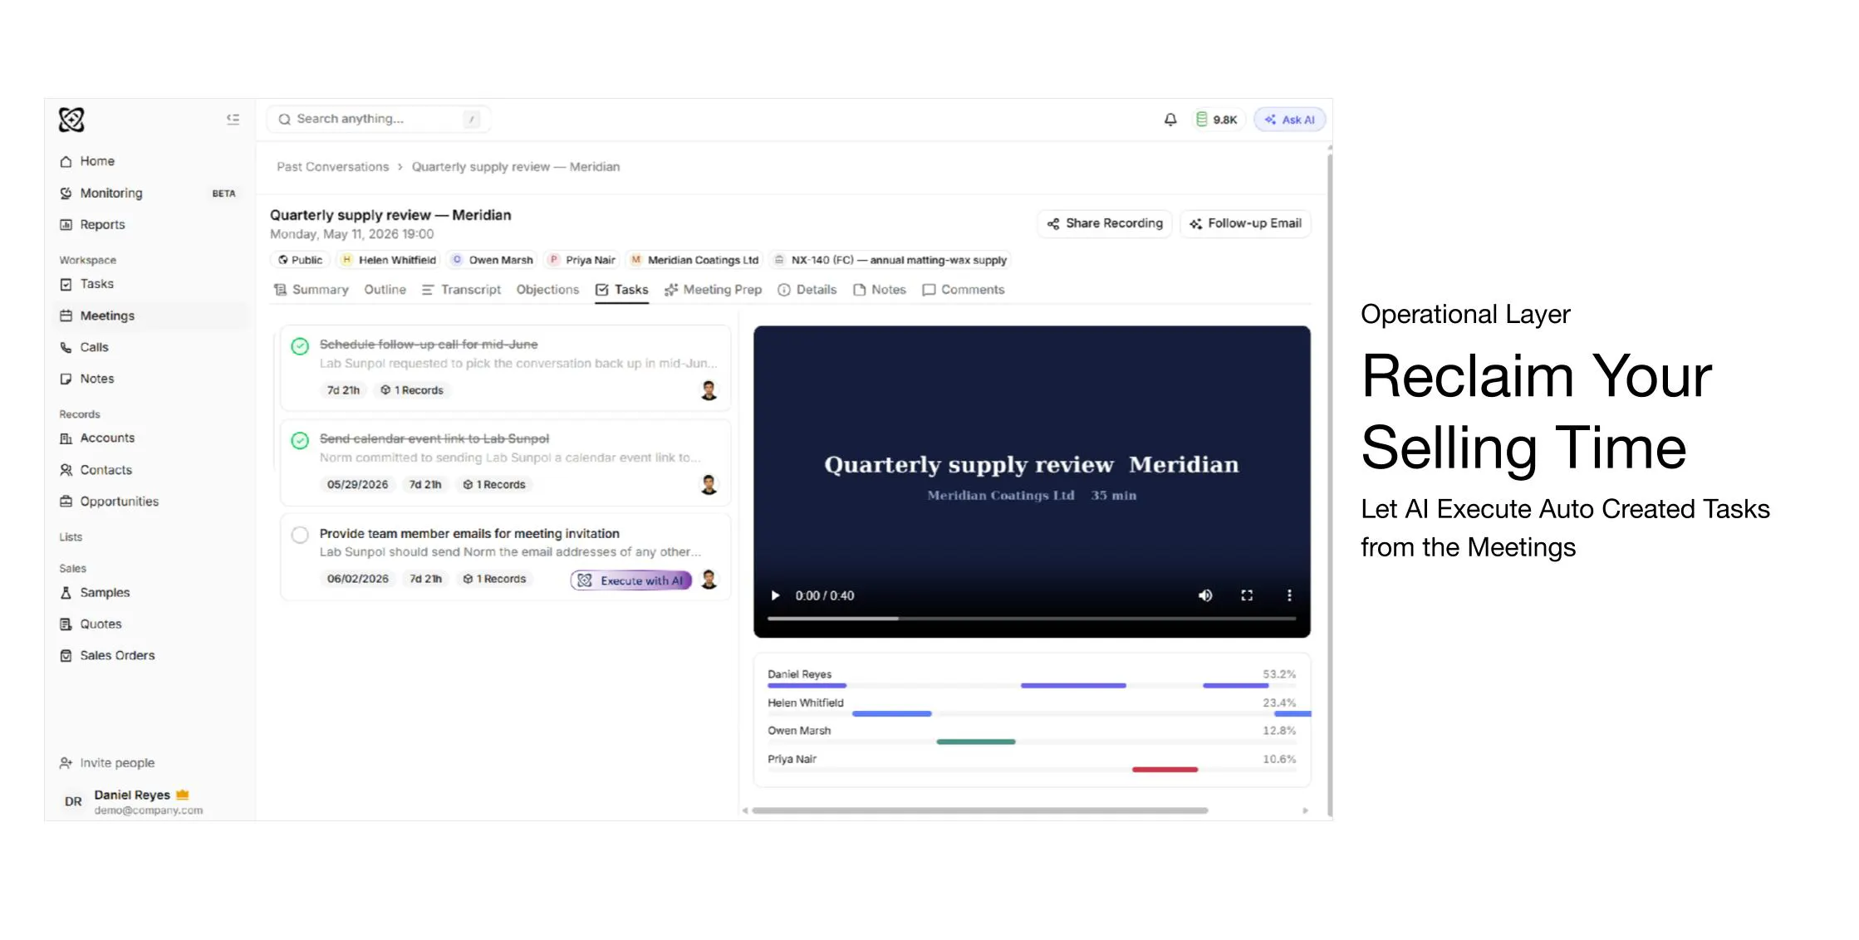The width and height of the screenshot is (1859, 940).
Task: Click the app logo in sidebar
Action: (x=71, y=120)
